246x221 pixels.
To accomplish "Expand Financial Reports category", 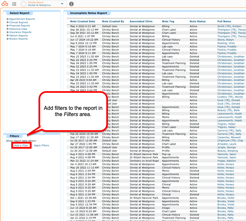I will (18, 26).
